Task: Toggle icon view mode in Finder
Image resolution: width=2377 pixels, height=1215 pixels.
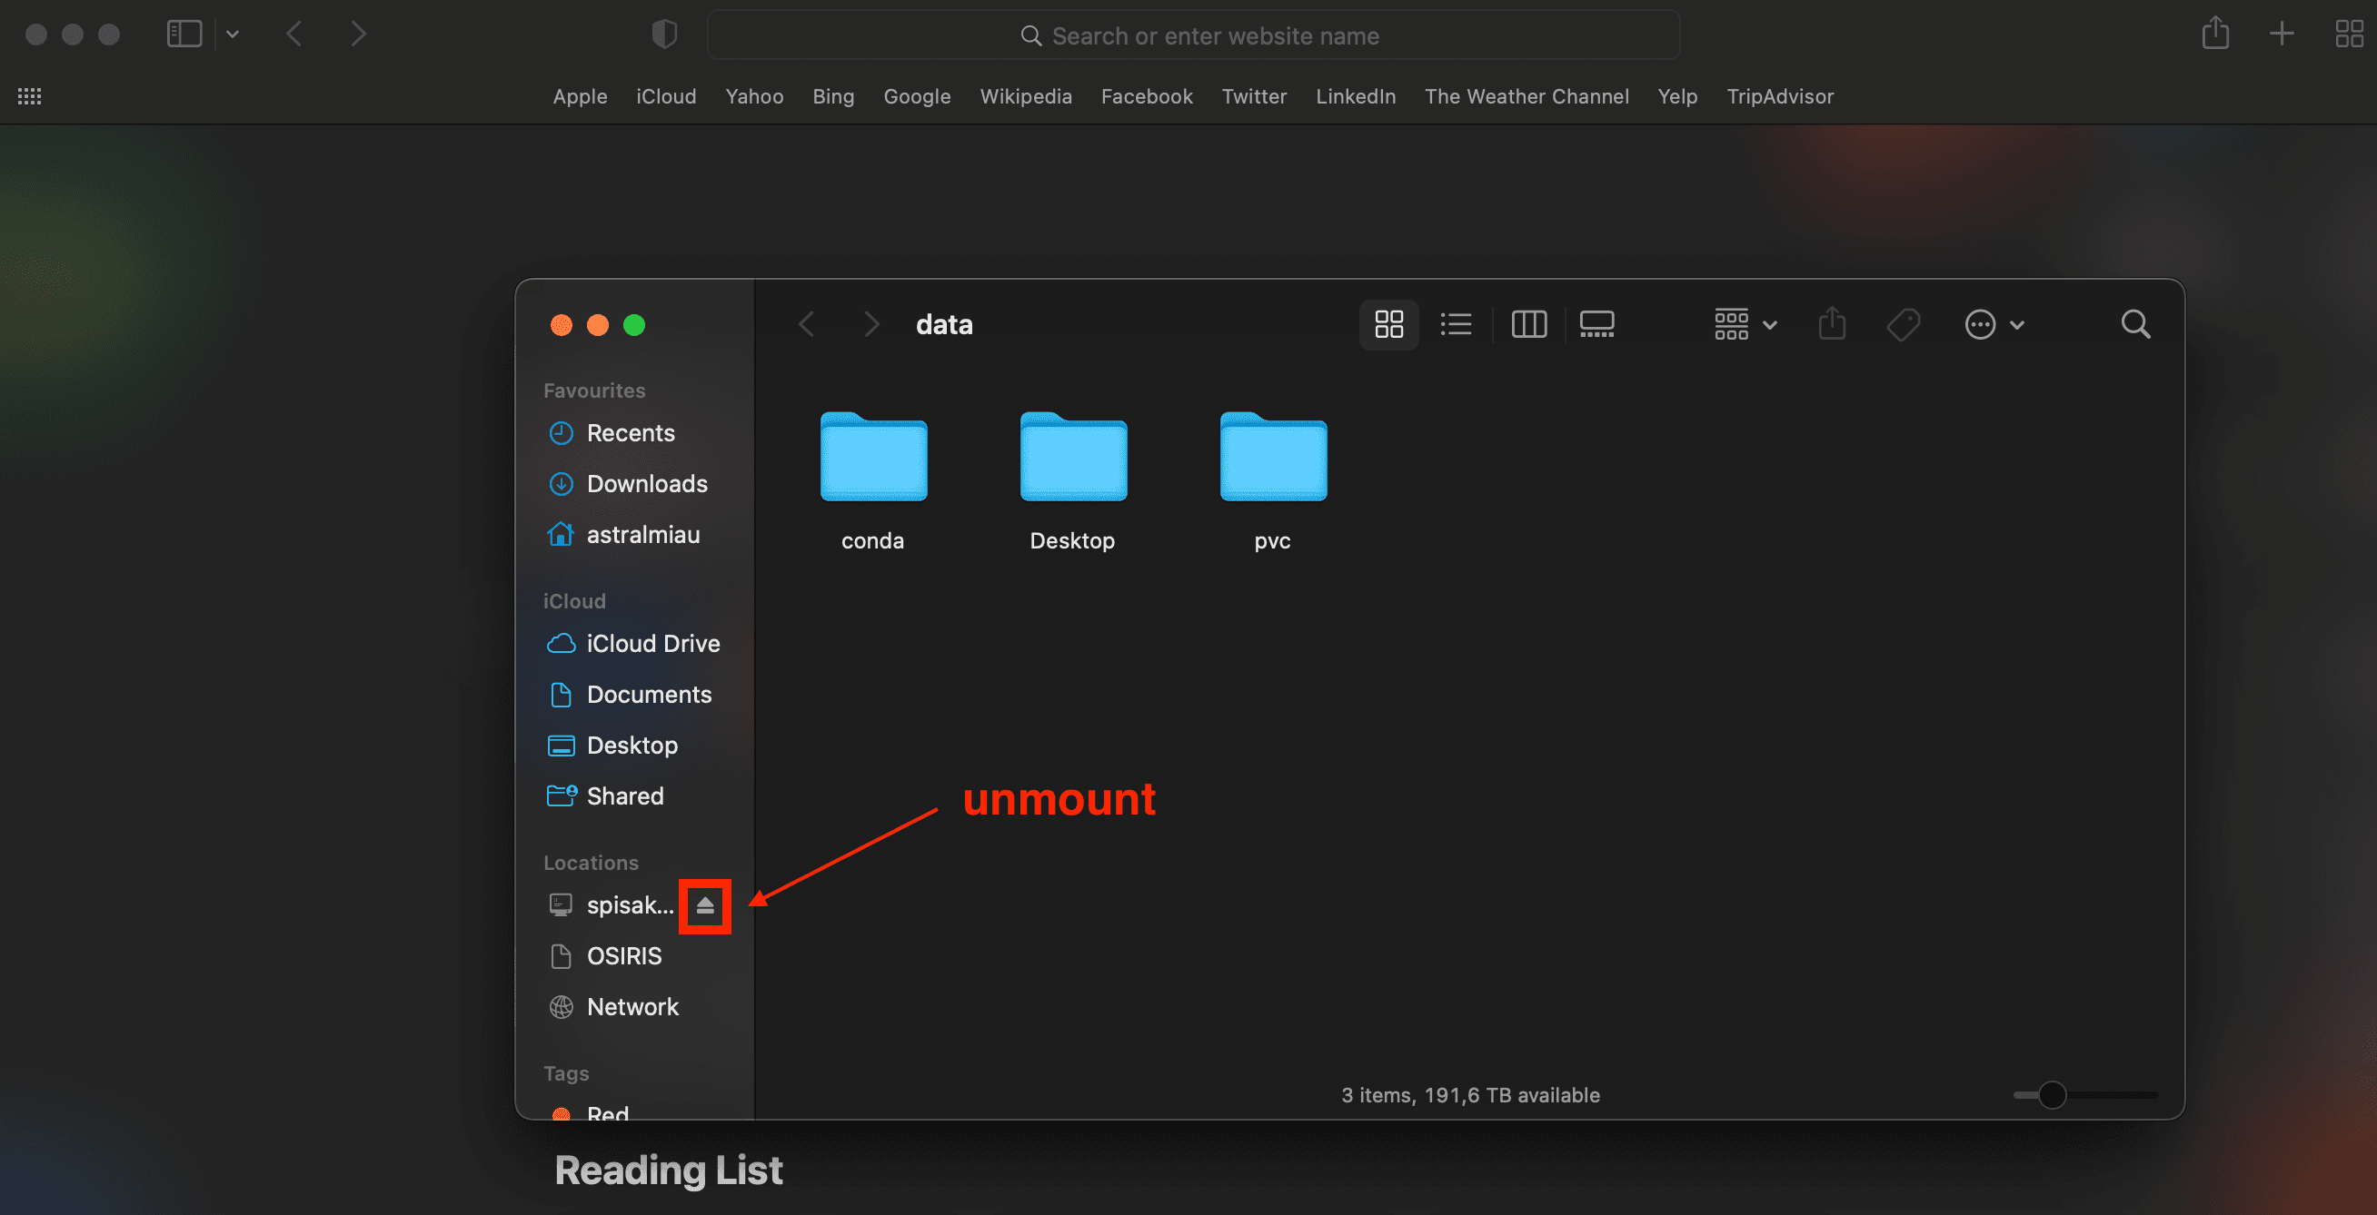Action: click(x=1388, y=323)
